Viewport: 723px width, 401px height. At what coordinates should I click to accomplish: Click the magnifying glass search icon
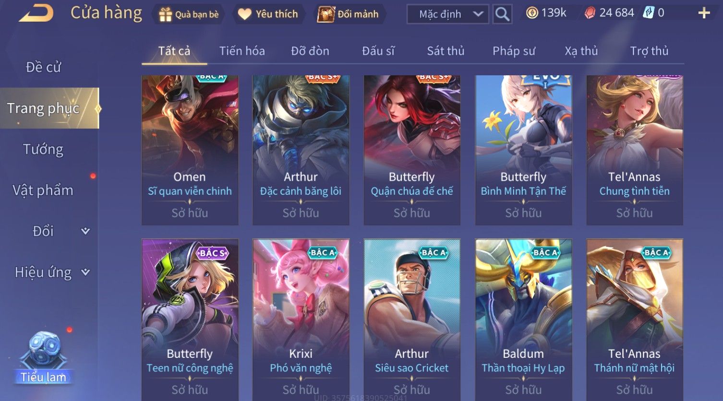point(502,14)
